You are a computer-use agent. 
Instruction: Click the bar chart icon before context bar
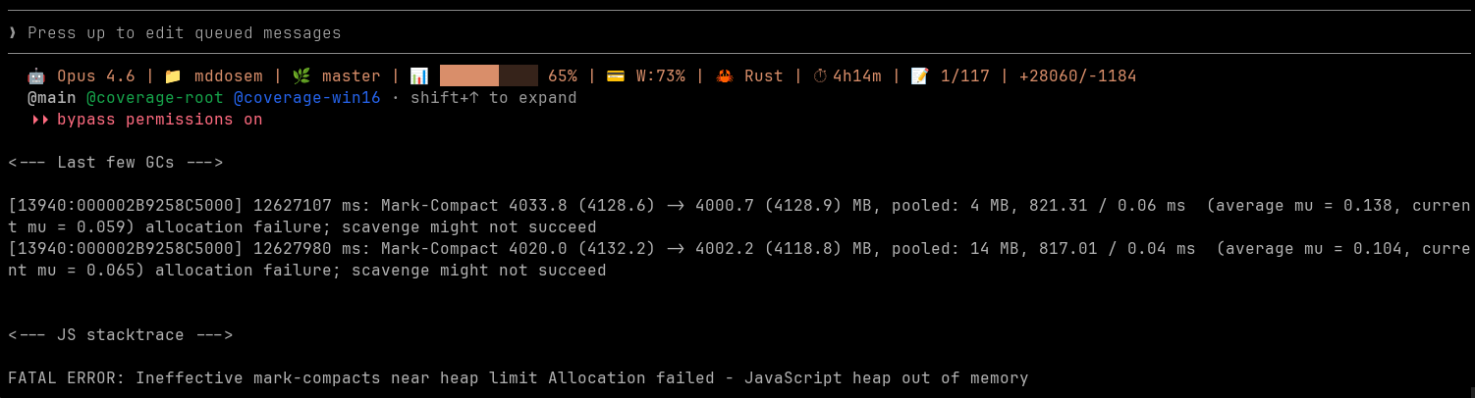point(419,76)
